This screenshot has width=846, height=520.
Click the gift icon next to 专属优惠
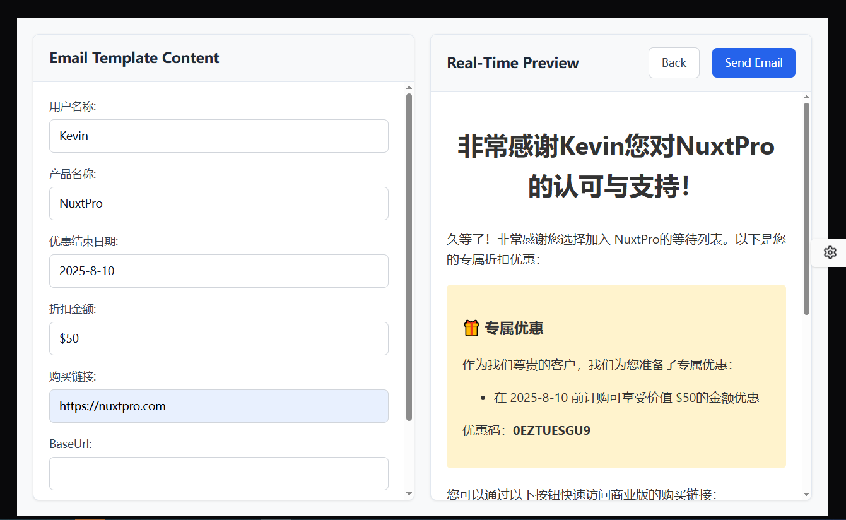coord(471,328)
